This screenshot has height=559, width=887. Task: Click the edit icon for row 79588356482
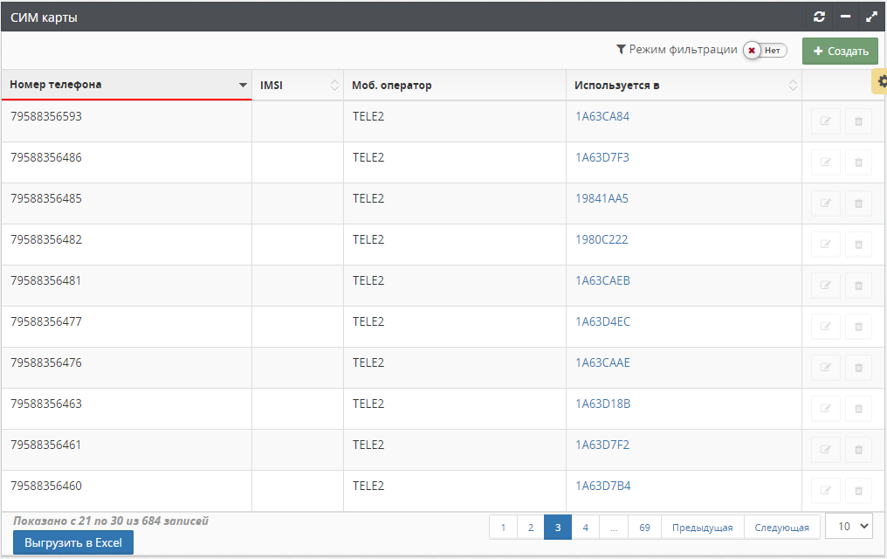point(825,245)
